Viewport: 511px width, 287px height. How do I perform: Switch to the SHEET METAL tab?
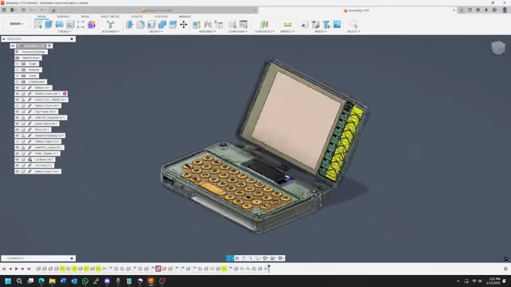110,17
